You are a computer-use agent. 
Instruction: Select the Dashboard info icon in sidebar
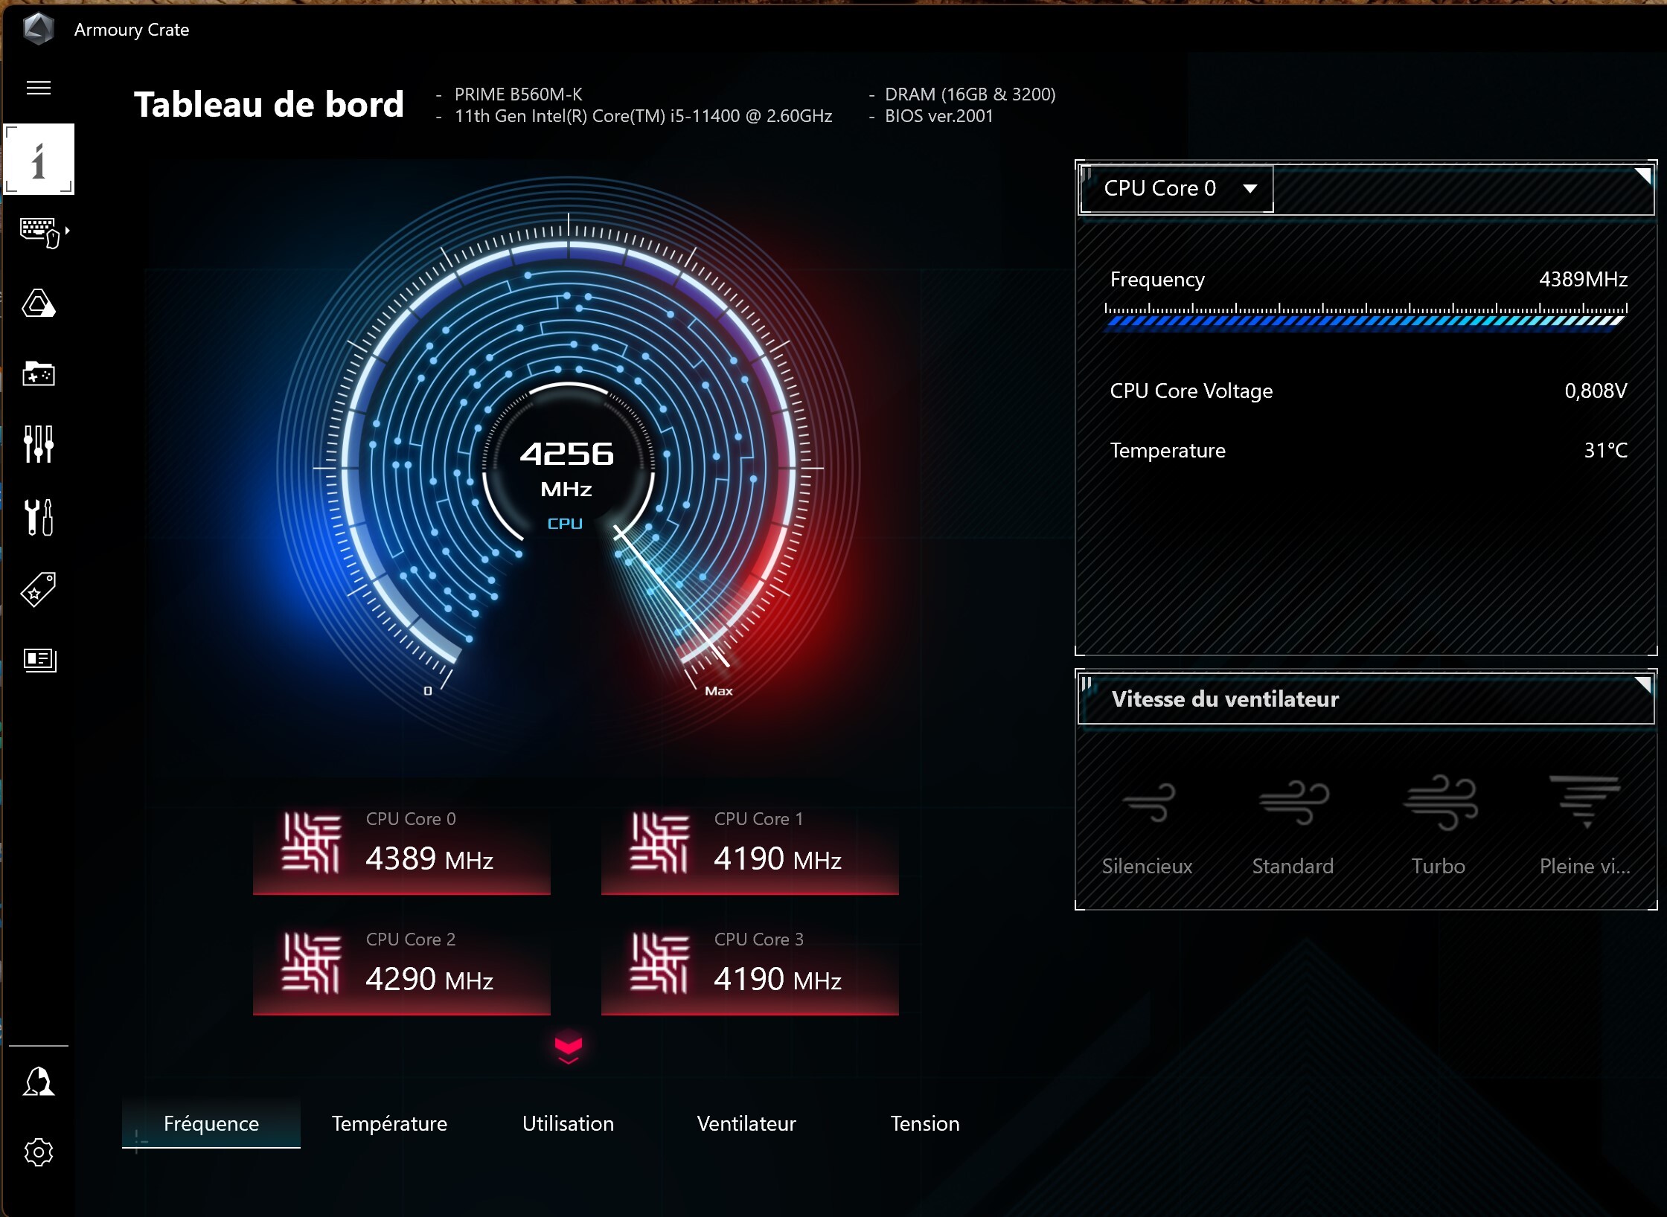(39, 159)
